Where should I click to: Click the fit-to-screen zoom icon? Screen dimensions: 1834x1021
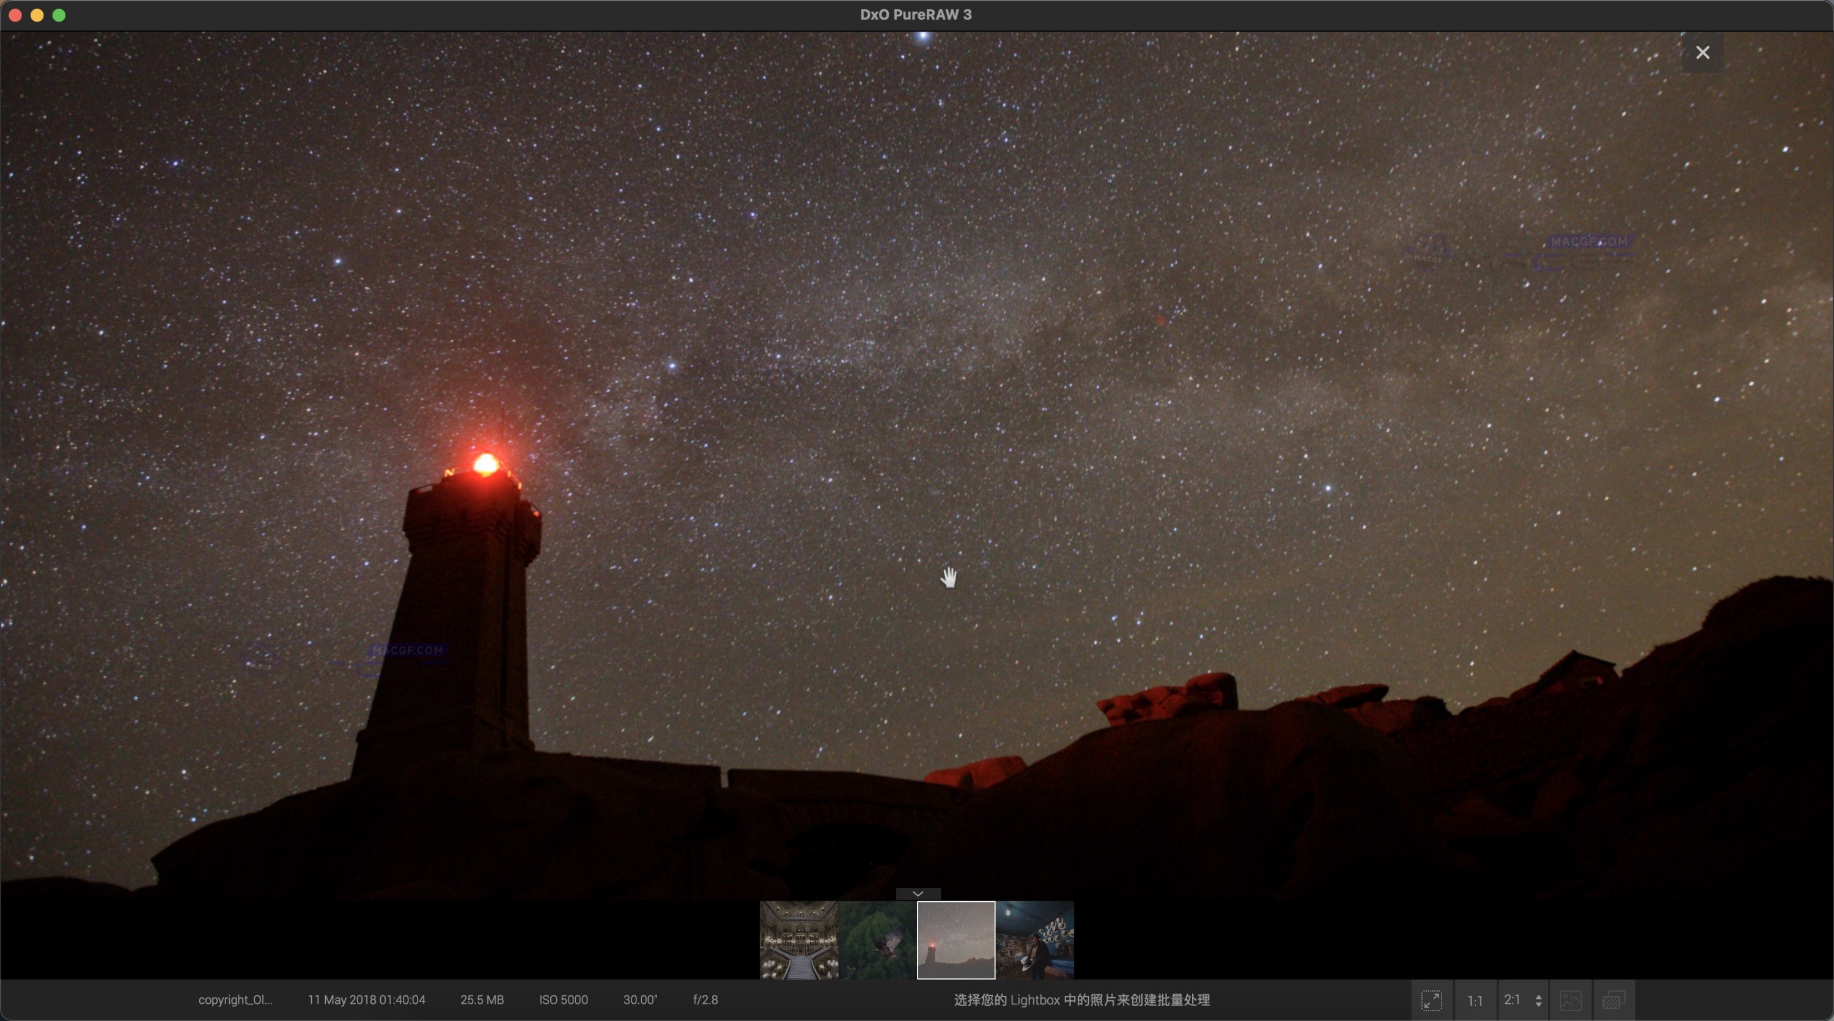1431,1000
